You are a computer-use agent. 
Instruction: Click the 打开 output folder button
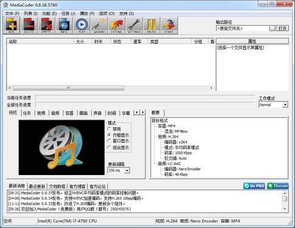[282, 29]
